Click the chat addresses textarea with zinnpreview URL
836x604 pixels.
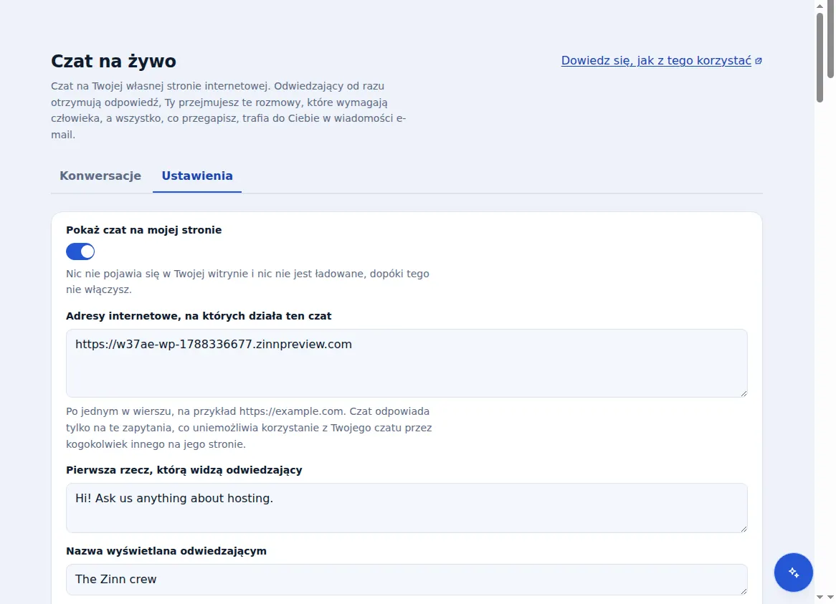click(x=407, y=363)
